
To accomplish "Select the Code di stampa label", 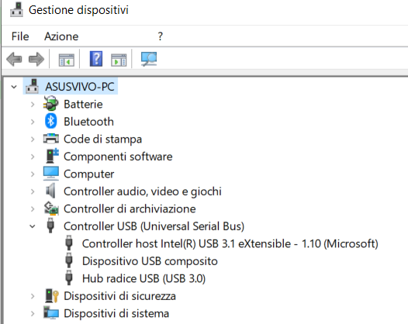I will (103, 139).
